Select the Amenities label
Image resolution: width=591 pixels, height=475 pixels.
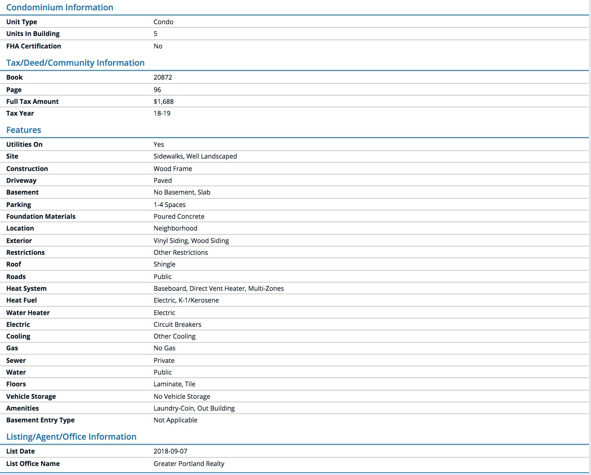point(22,408)
